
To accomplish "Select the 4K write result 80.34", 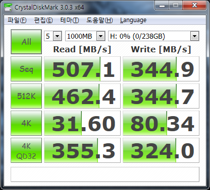I will click(x=161, y=123).
